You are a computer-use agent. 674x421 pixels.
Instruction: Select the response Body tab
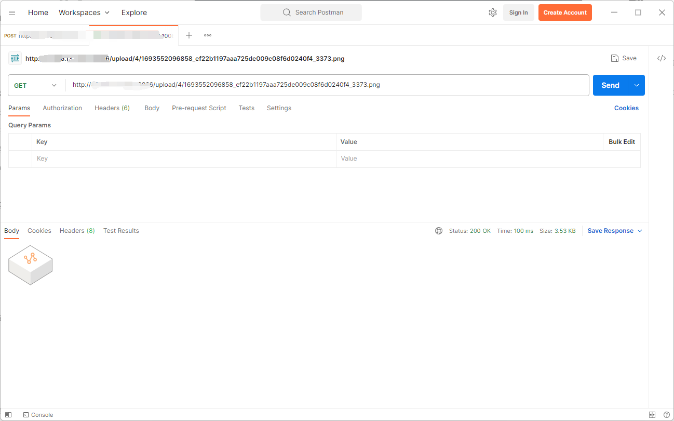(x=11, y=231)
